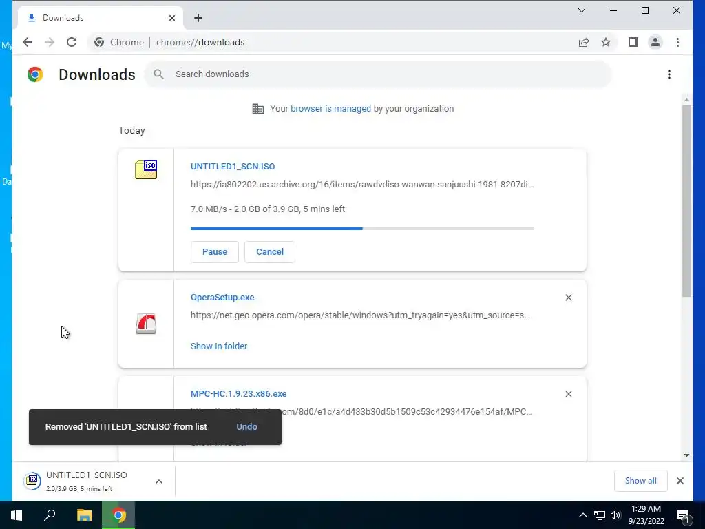Click the "Today" date heading
705x529 pixels.
pyautogui.click(x=131, y=130)
